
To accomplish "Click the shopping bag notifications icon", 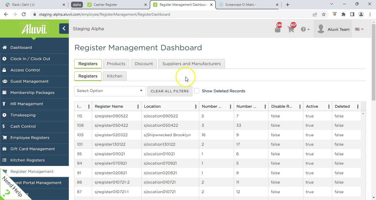I will pyautogui.click(x=277, y=29).
